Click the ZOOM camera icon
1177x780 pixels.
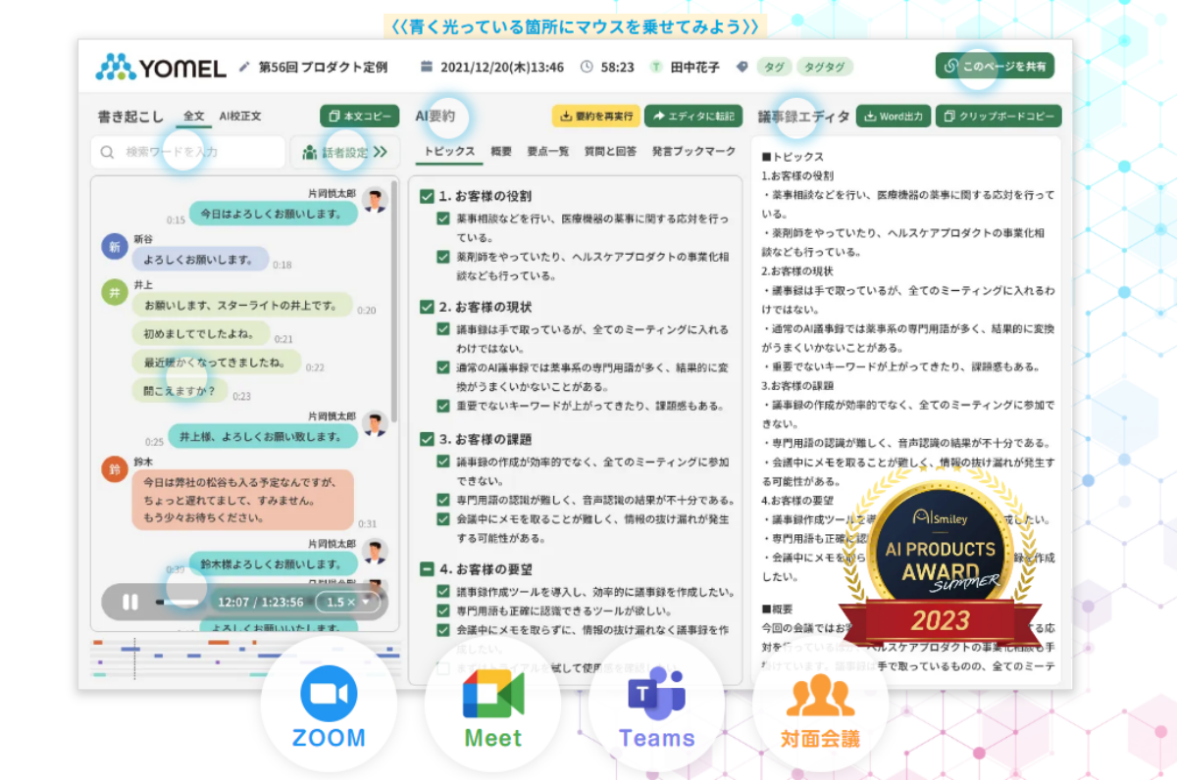(329, 693)
